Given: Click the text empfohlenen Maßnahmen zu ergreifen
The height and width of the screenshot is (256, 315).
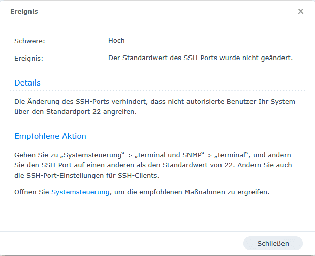Looking at the screenshot, I should pyautogui.click(x=203, y=192).
